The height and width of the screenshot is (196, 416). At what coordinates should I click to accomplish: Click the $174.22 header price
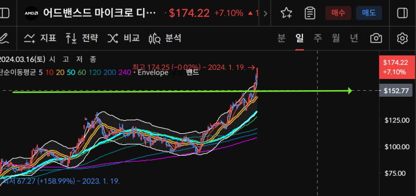click(189, 13)
